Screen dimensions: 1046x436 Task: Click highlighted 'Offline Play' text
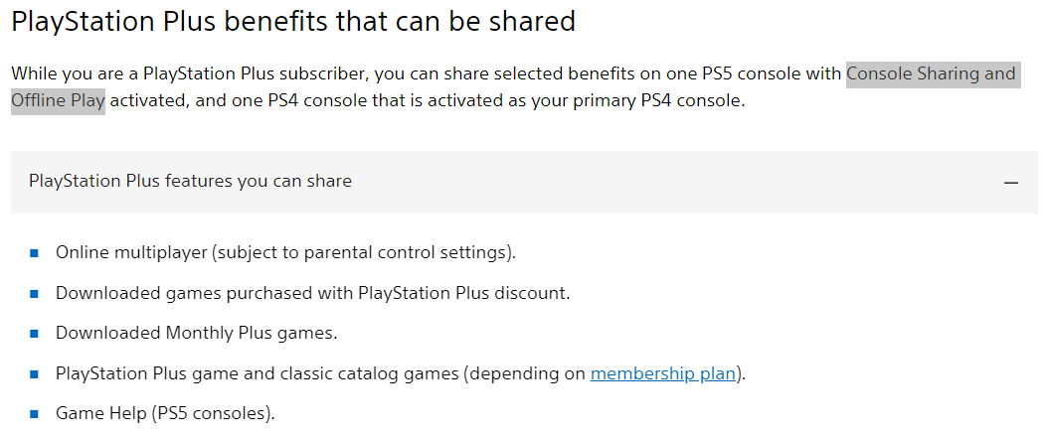click(x=58, y=101)
